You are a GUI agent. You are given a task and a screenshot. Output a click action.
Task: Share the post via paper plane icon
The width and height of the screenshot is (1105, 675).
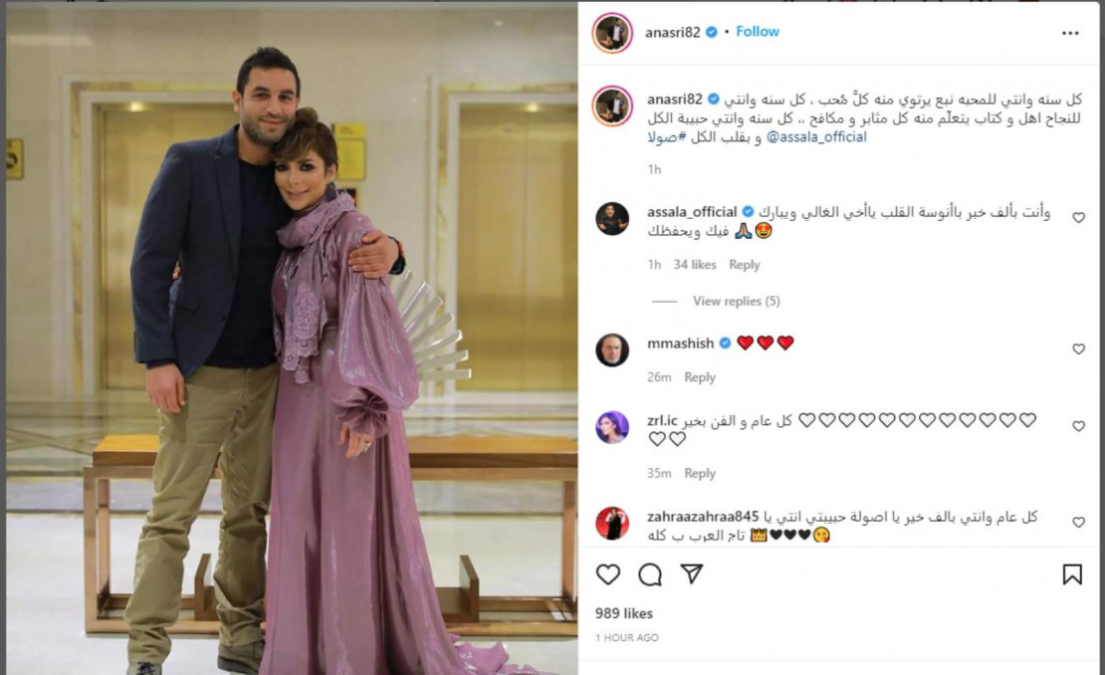[692, 574]
